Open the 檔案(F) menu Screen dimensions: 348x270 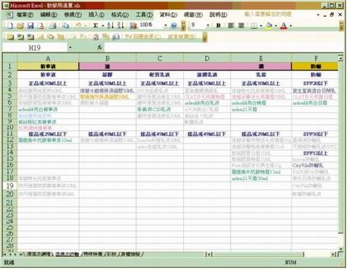tap(25, 15)
